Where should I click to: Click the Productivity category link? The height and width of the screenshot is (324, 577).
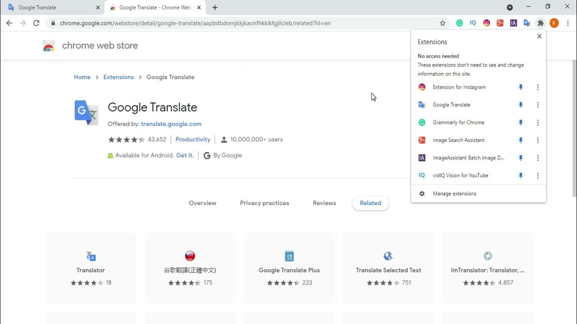[193, 139]
